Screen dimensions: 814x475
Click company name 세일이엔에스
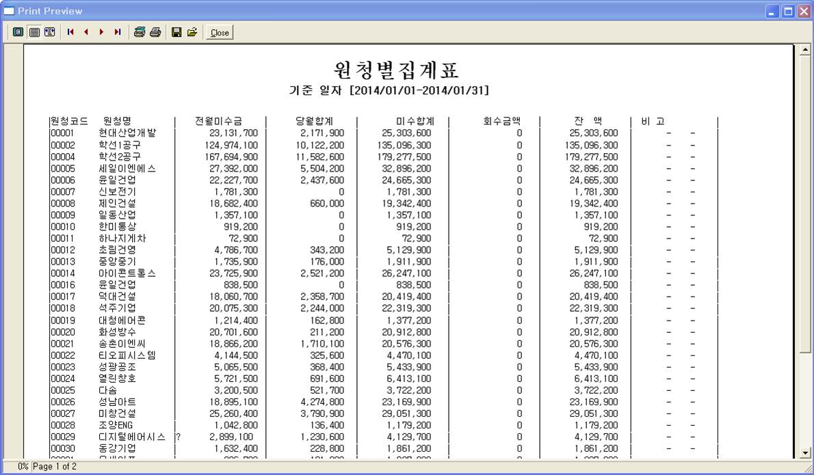pos(127,169)
